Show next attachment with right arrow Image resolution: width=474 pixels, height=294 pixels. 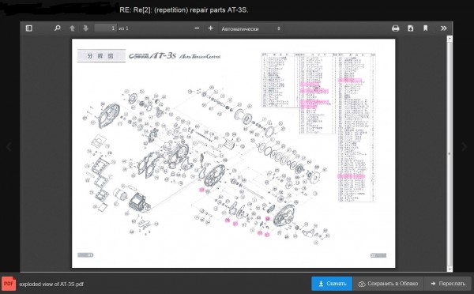(465, 147)
